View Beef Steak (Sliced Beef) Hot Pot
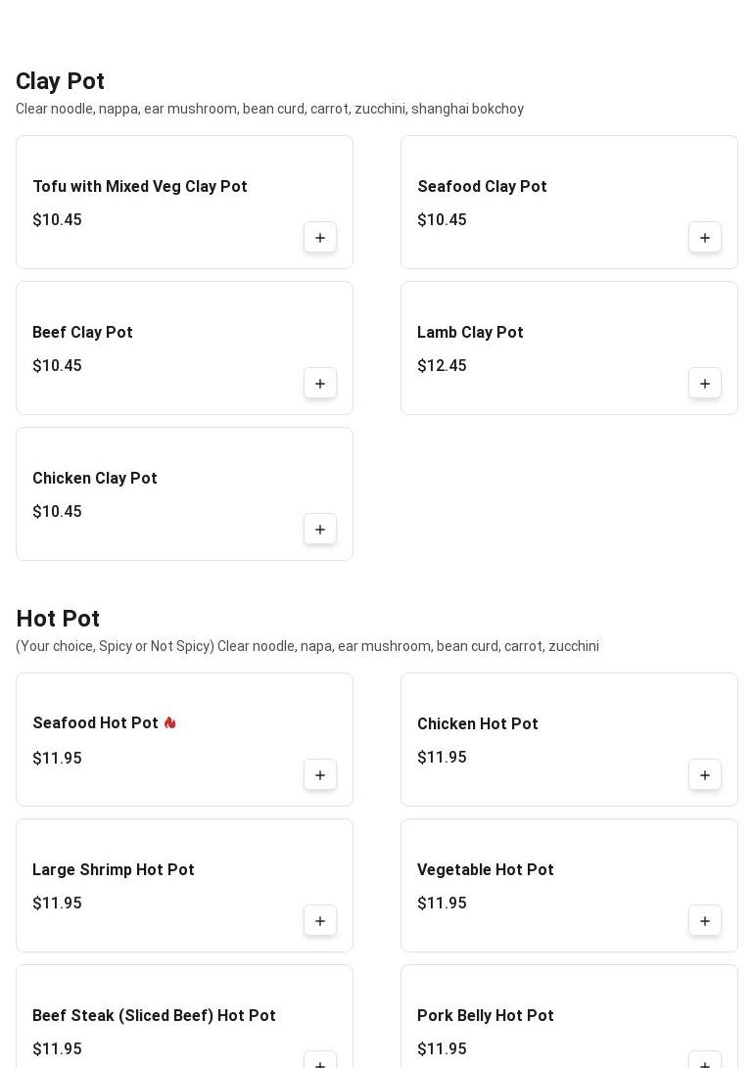This screenshot has height=1068, width=754. [154, 1016]
